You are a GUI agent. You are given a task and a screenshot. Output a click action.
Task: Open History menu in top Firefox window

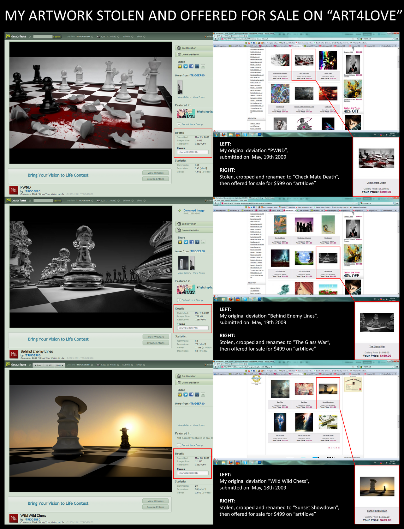click(x=227, y=36)
